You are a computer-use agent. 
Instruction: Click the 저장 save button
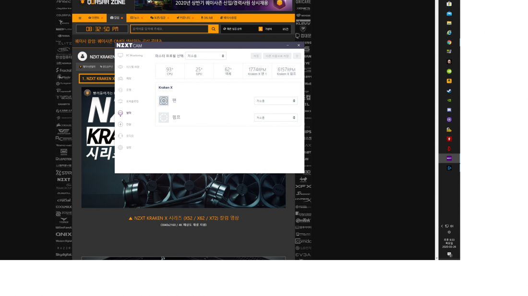point(256,56)
